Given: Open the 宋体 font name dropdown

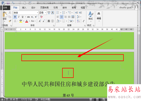Looking at the screenshot, I should point(38,13).
